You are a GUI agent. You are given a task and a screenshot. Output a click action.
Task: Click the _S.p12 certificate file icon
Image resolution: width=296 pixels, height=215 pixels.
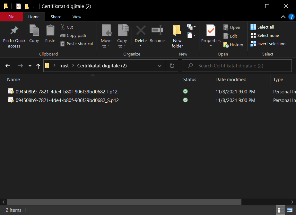pos(11,100)
